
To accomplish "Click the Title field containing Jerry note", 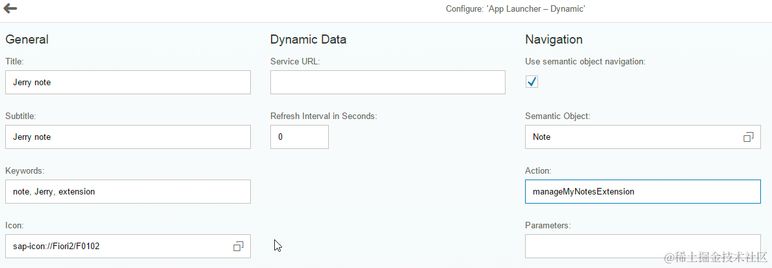I will [127, 83].
